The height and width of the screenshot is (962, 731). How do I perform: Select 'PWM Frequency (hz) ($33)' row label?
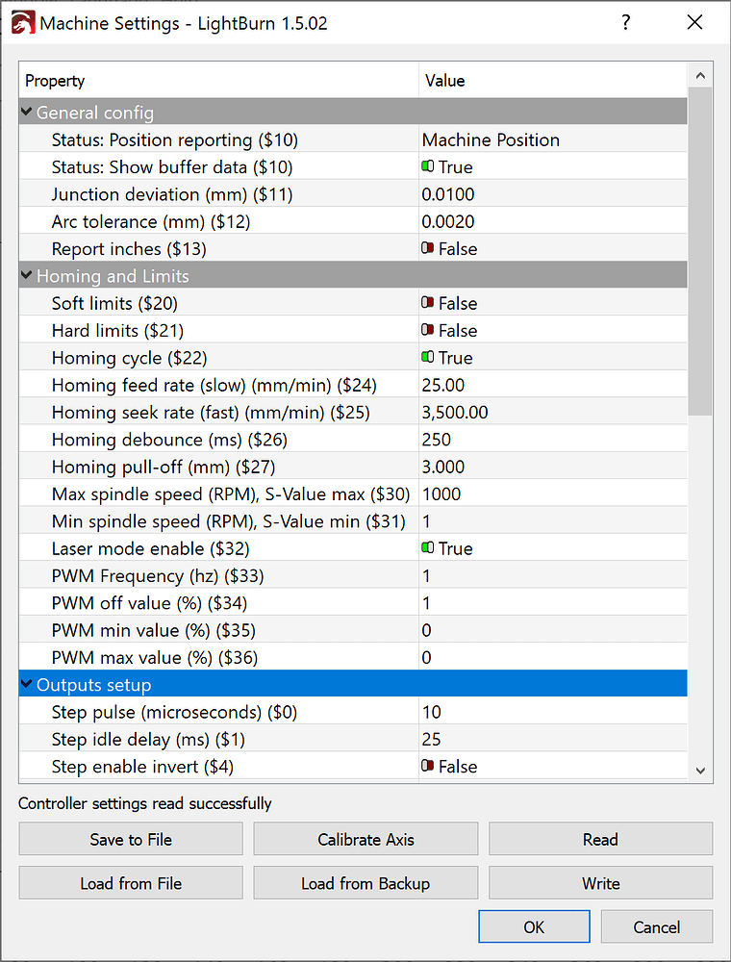coord(158,575)
